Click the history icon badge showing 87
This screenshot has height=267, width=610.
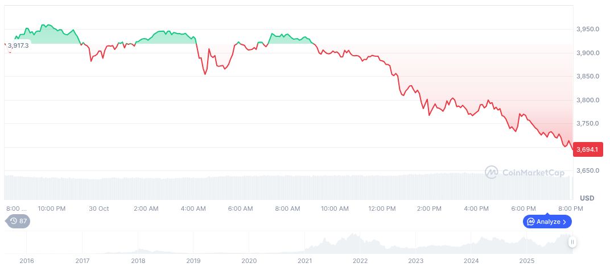click(x=18, y=222)
